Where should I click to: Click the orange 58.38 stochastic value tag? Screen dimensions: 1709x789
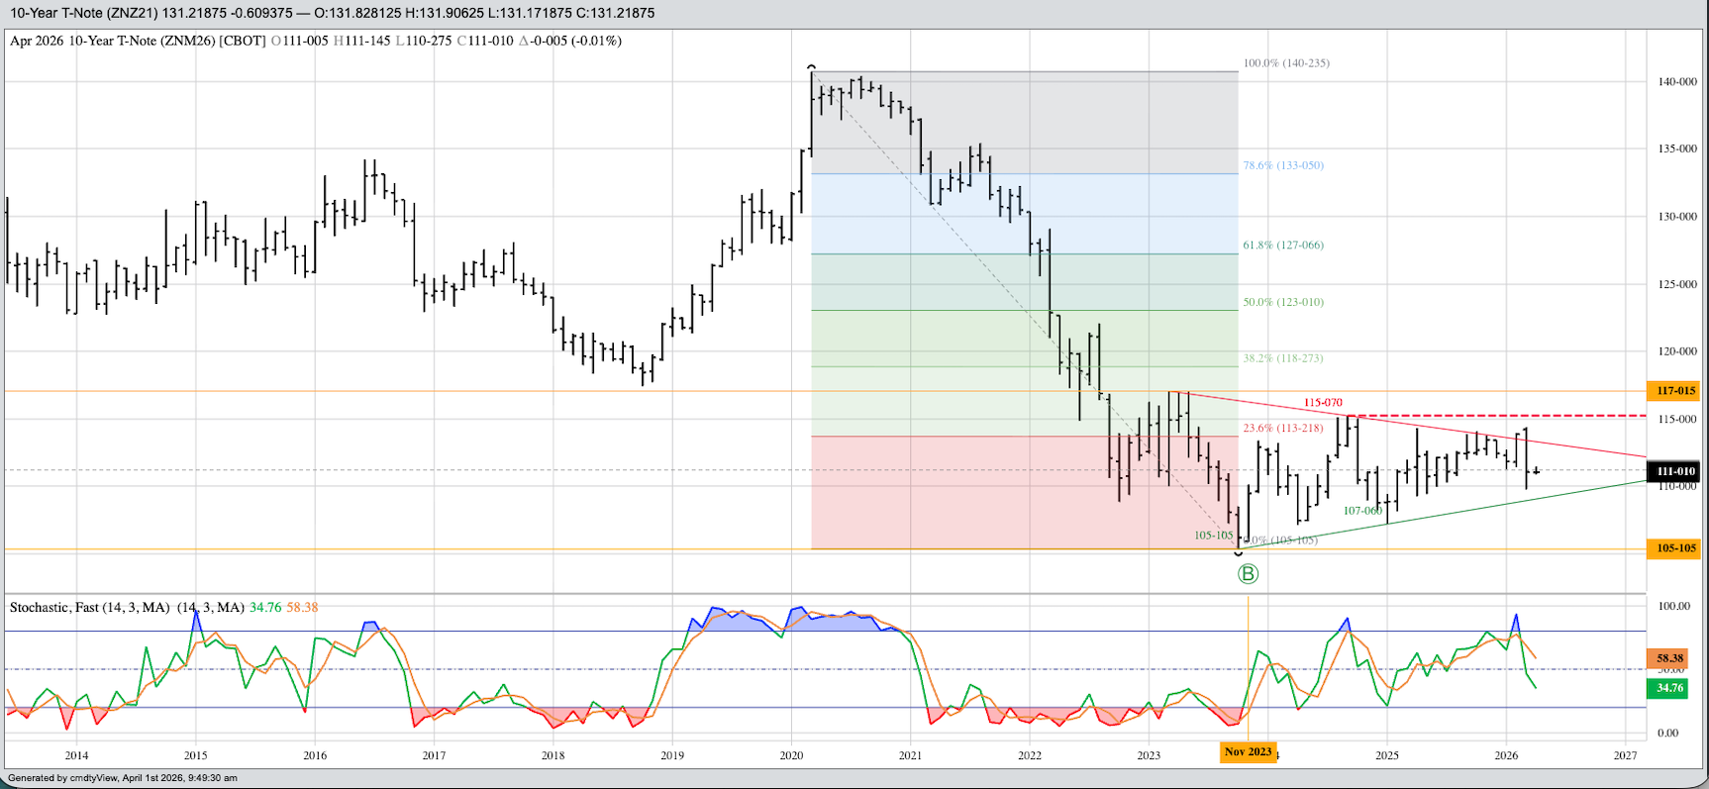tap(1669, 658)
